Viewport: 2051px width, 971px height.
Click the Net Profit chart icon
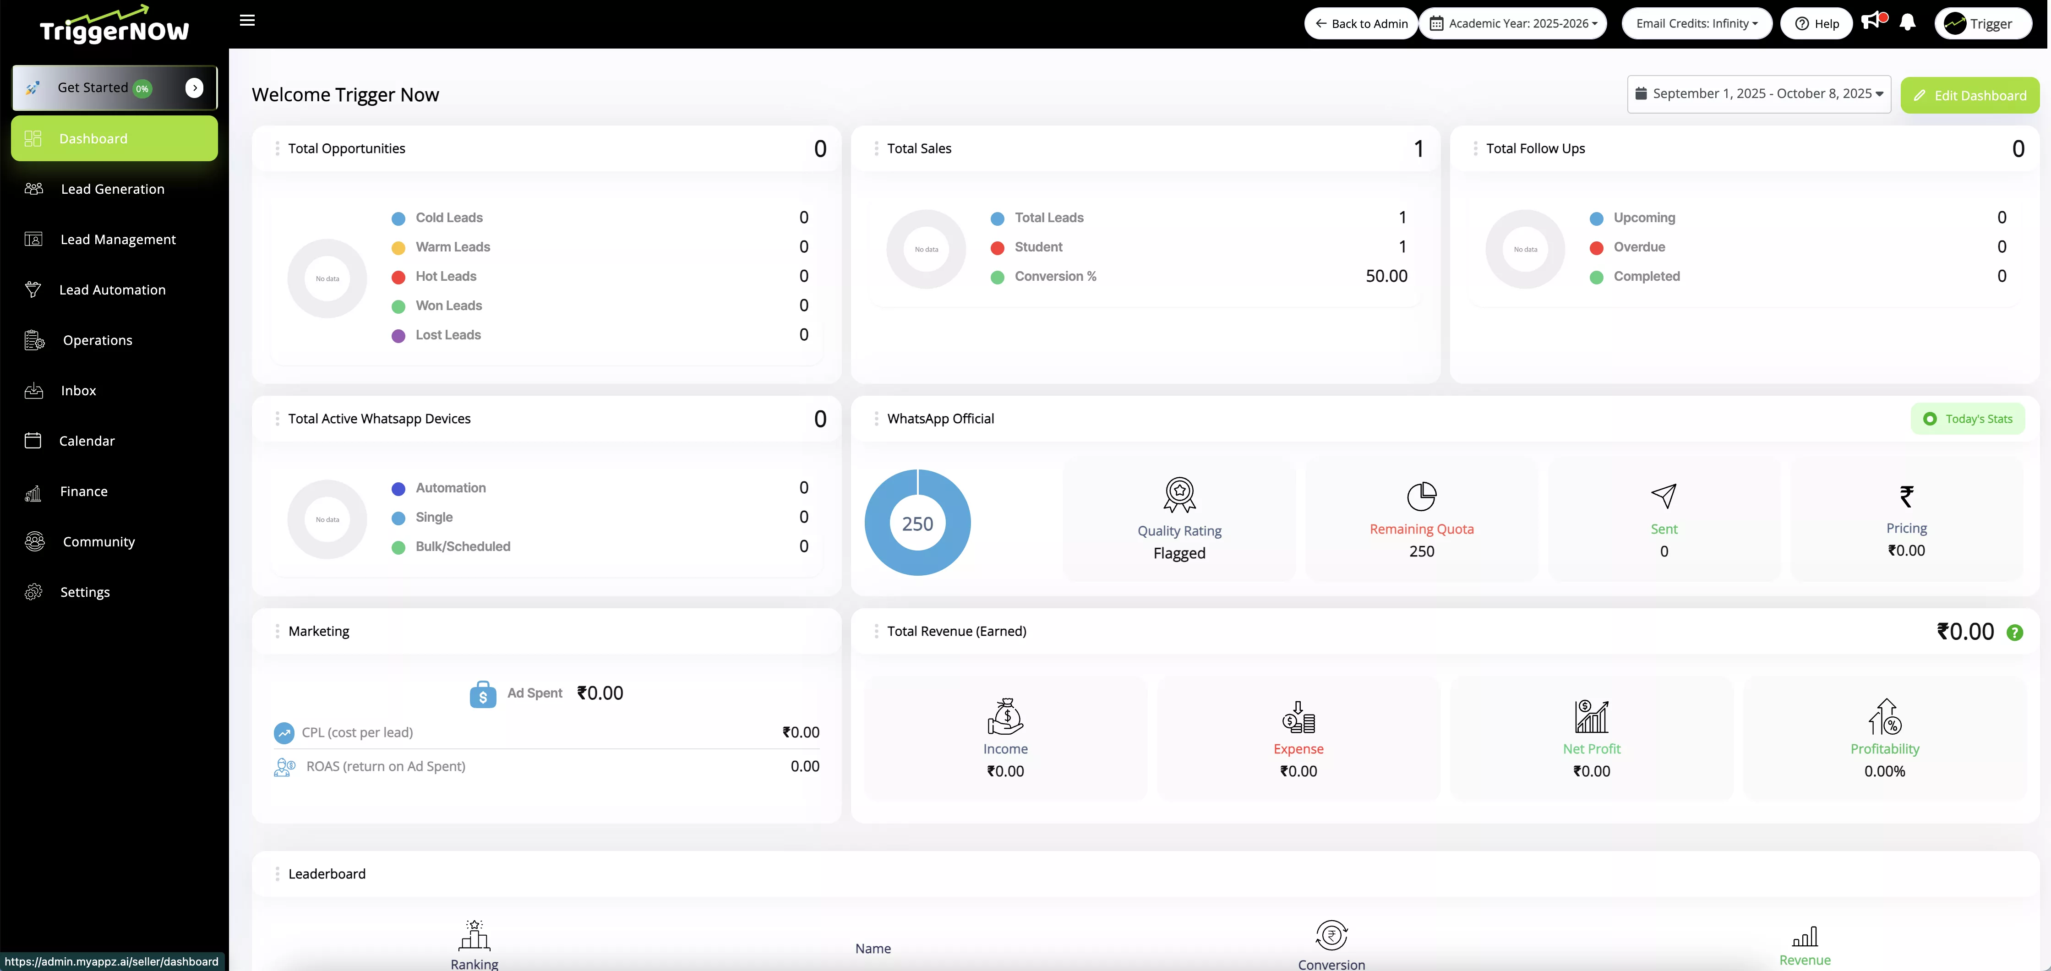point(1591,716)
